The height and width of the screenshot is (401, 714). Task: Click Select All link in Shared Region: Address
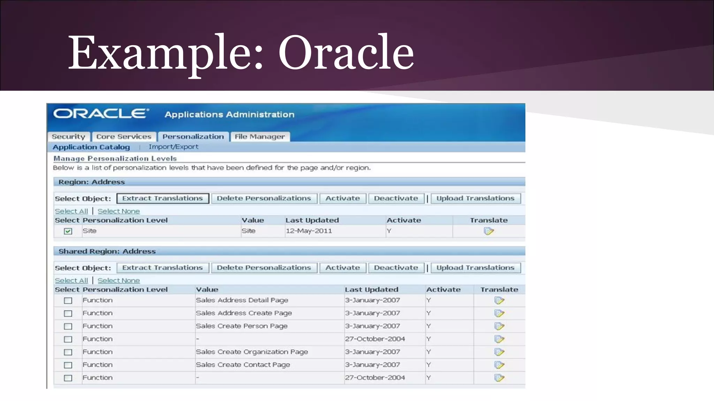[x=71, y=281]
